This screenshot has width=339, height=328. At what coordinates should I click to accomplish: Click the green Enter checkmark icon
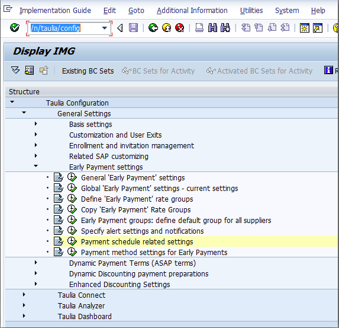click(x=15, y=28)
